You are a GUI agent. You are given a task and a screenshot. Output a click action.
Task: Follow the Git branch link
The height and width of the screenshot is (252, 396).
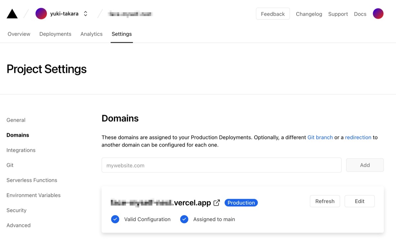(x=320, y=137)
